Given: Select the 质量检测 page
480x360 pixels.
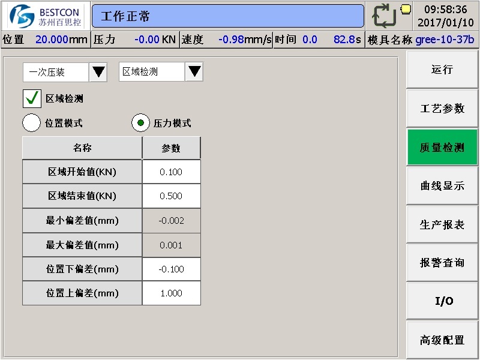Looking at the screenshot, I should click(442, 147).
